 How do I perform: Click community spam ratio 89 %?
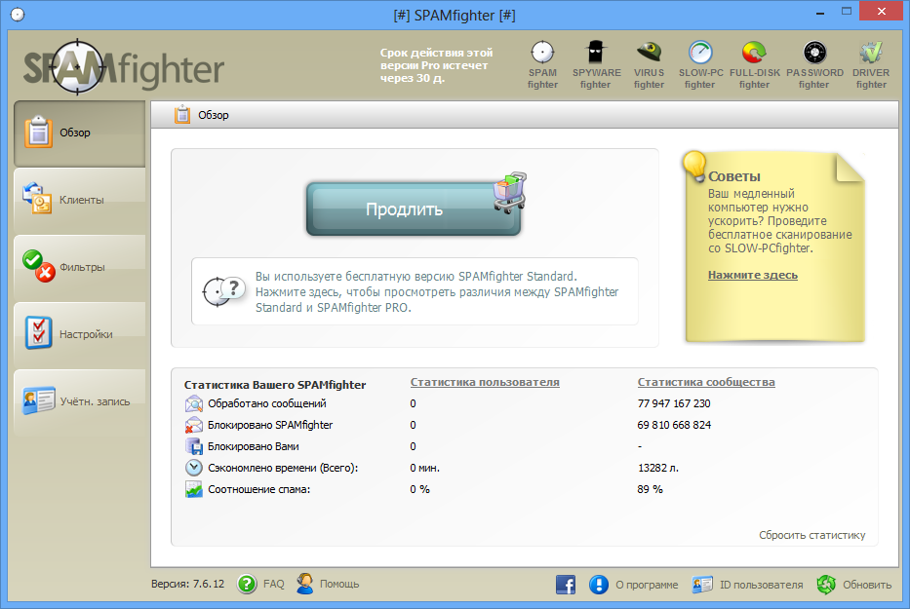point(650,489)
